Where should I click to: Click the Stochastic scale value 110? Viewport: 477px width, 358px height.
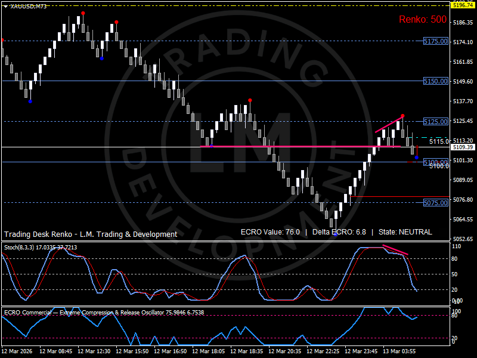click(457, 246)
